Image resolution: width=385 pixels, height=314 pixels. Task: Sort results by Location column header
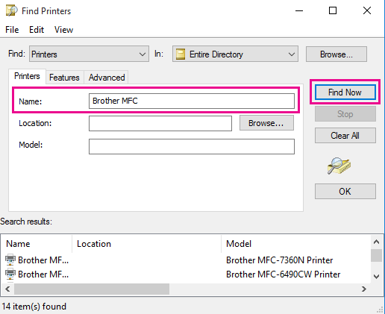click(146, 244)
